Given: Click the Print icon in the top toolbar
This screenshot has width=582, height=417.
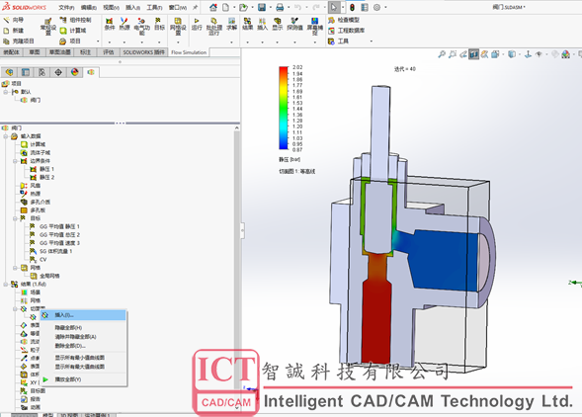Looking at the screenshot, I should tap(280, 7).
